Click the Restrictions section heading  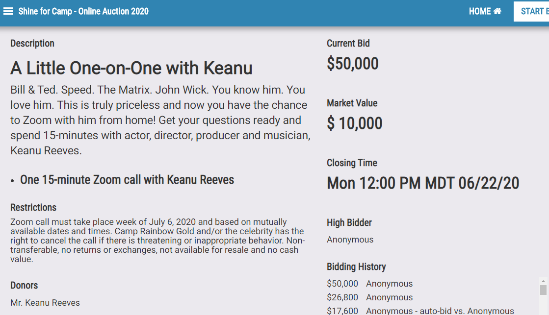point(33,207)
